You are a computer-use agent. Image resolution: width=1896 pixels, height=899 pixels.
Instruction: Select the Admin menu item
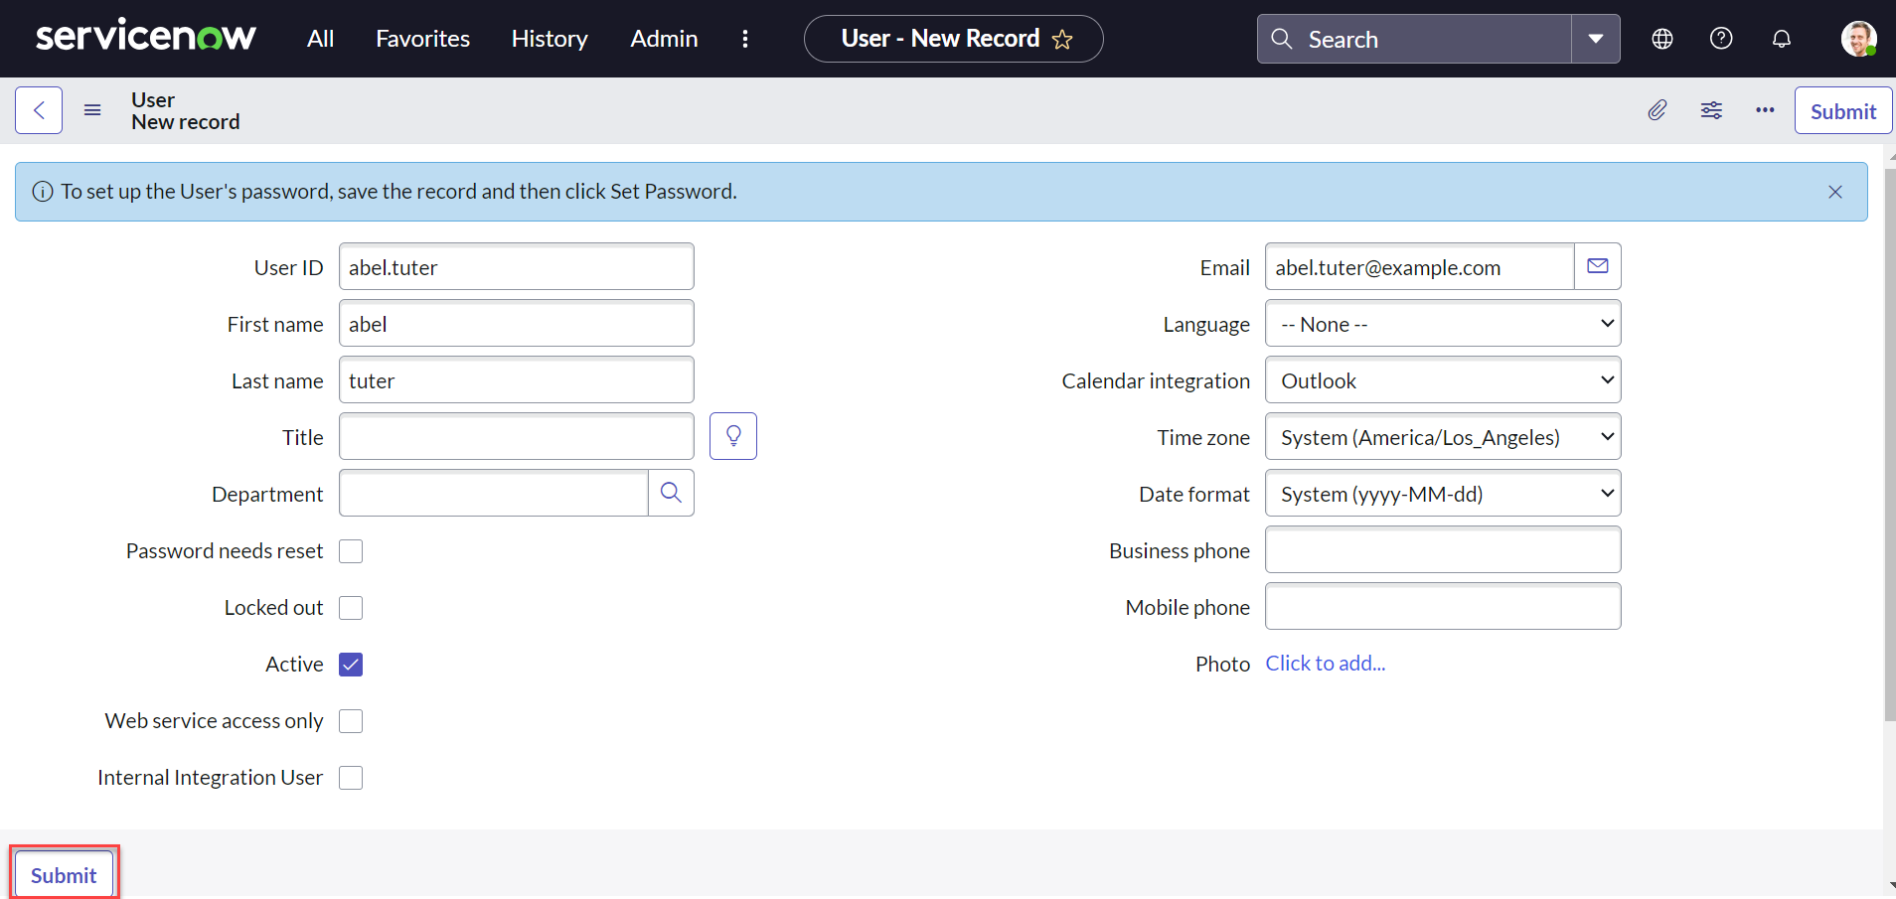tap(663, 39)
